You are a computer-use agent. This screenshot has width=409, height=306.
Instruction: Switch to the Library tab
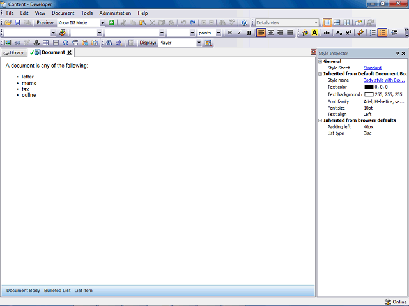pyautogui.click(x=13, y=53)
